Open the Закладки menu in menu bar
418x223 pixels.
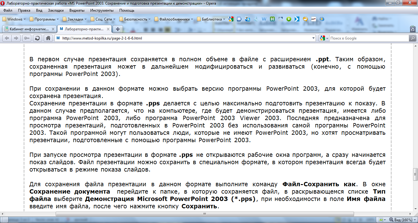(x=56, y=10)
